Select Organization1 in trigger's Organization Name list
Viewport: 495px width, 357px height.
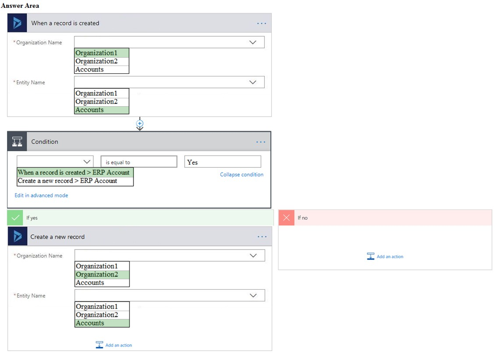[x=102, y=52]
